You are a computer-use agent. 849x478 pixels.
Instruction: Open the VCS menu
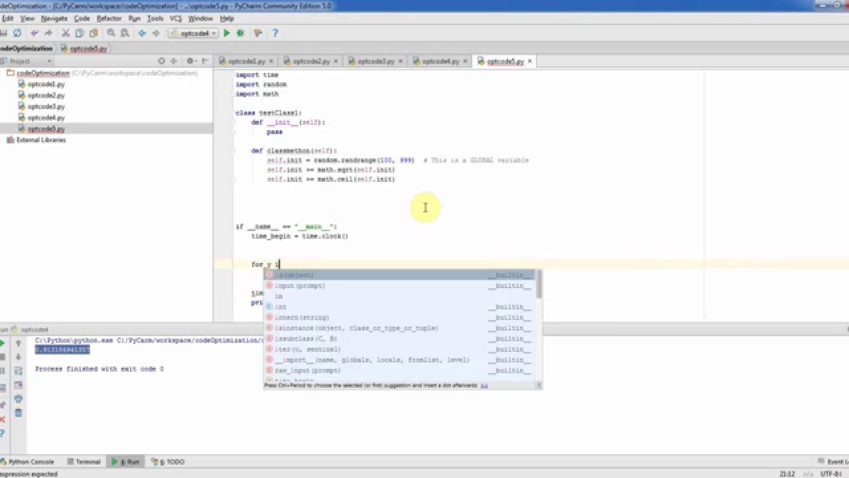pos(176,19)
